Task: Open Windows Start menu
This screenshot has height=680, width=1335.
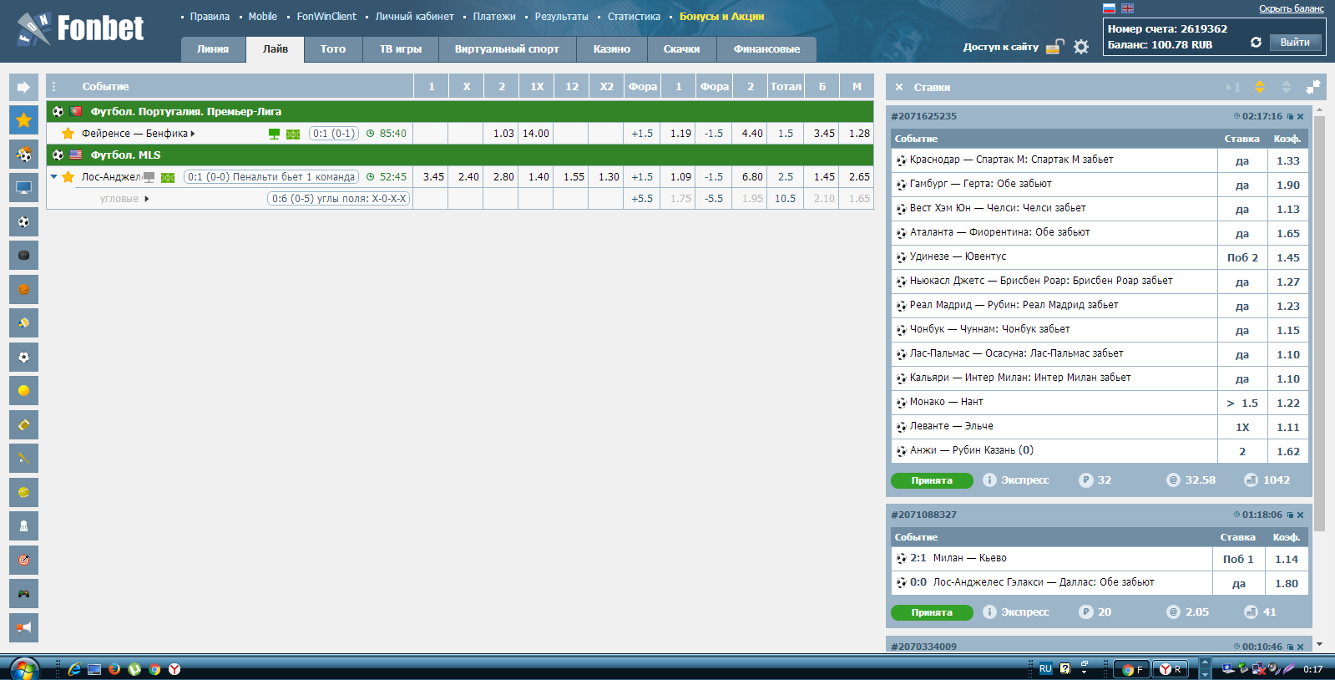Action: pyautogui.click(x=24, y=668)
